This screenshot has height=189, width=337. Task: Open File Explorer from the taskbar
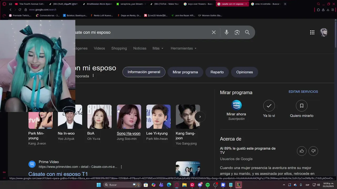coord(184,185)
